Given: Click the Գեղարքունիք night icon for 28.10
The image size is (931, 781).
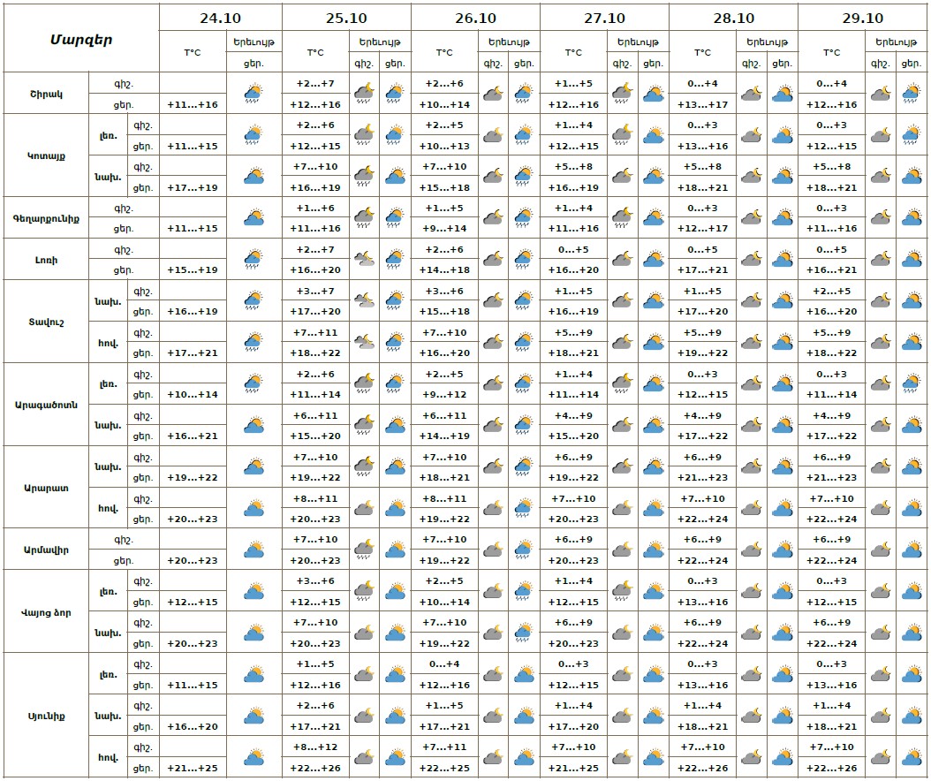Looking at the screenshot, I should pyautogui.click(x=751, y=217).
